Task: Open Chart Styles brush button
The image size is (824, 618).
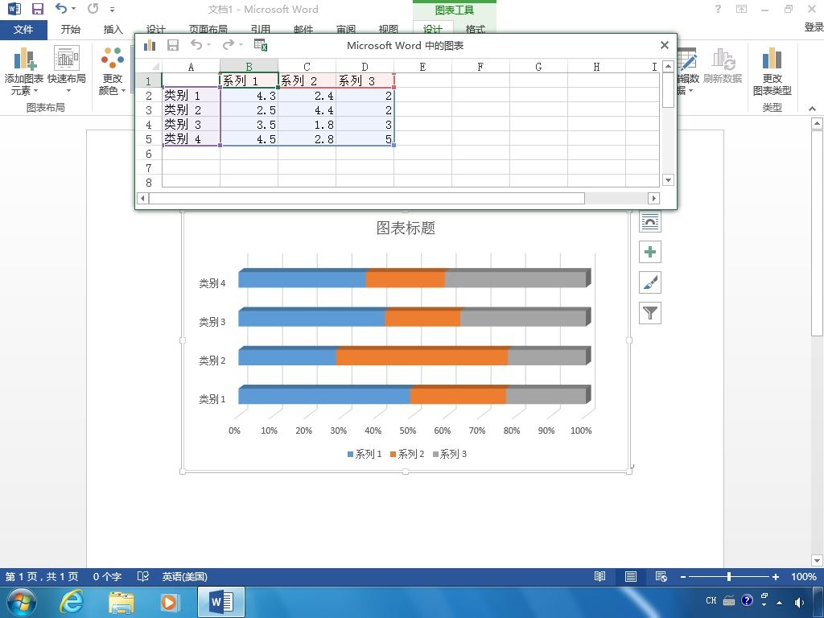Action: [x=650, y=282]
